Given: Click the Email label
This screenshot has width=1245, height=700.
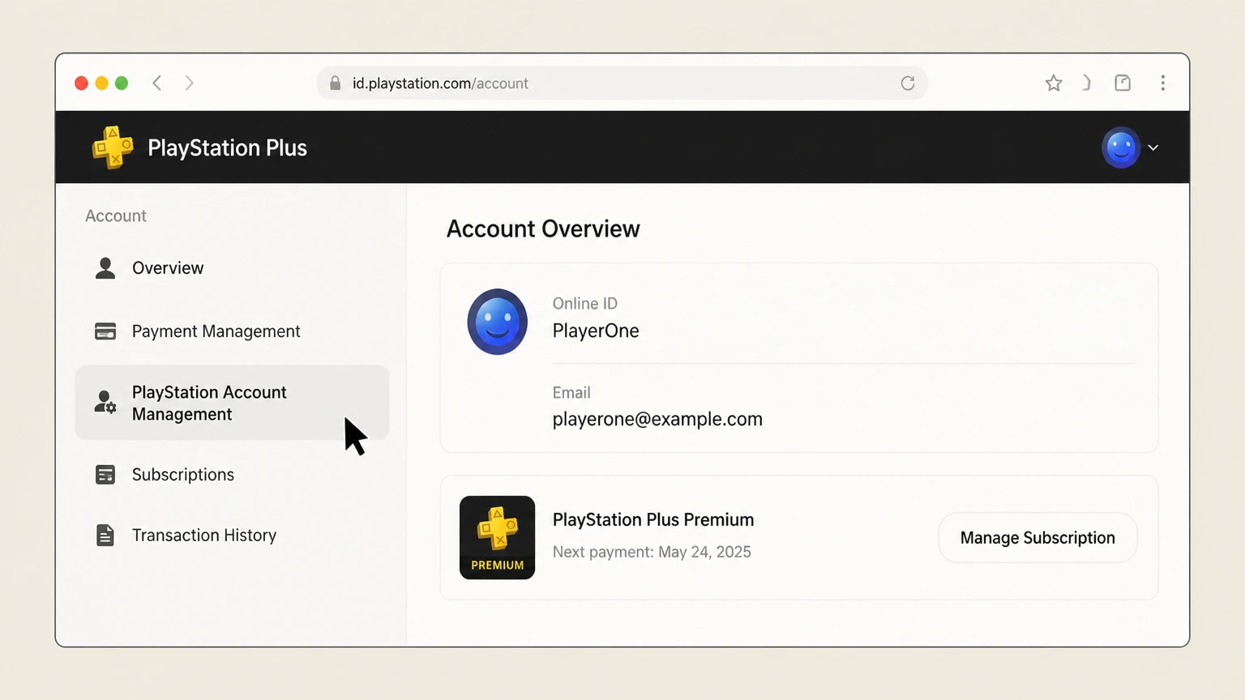Looking at the screenshot, I should pos(571,393).
